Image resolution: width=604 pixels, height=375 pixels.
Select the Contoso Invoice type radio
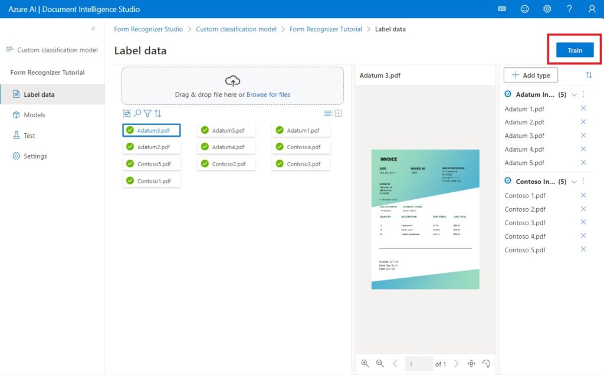508,180
